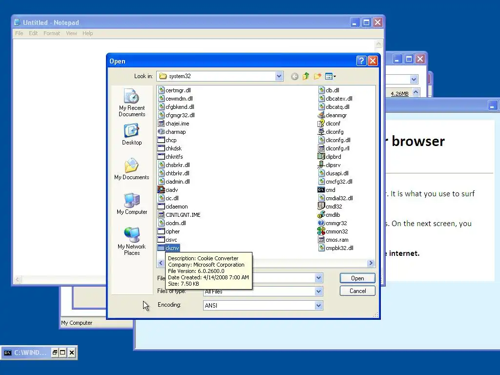The height and width of the screenshot is (375, 500).
Task: Expand the dropdown in the background window
Action: tap(414, 80)
